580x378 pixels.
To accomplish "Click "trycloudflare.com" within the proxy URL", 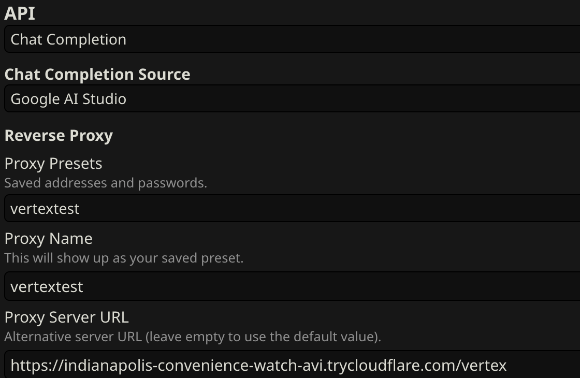I will tap(392, 366).
